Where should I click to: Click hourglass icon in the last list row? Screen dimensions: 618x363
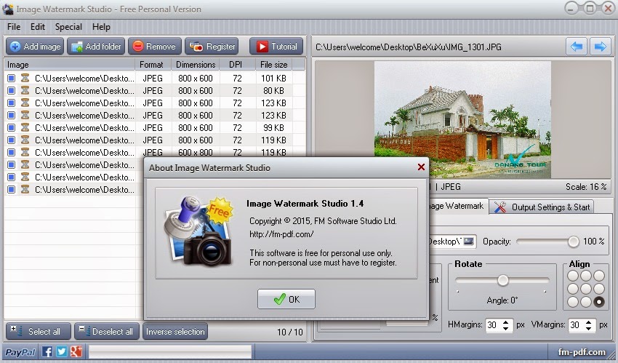point(25,190)
